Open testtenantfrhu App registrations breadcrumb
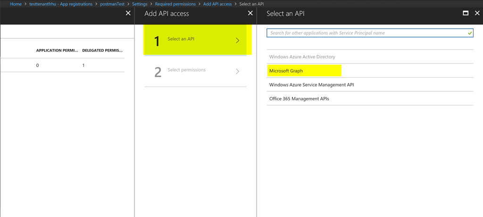 click(61, 4)
